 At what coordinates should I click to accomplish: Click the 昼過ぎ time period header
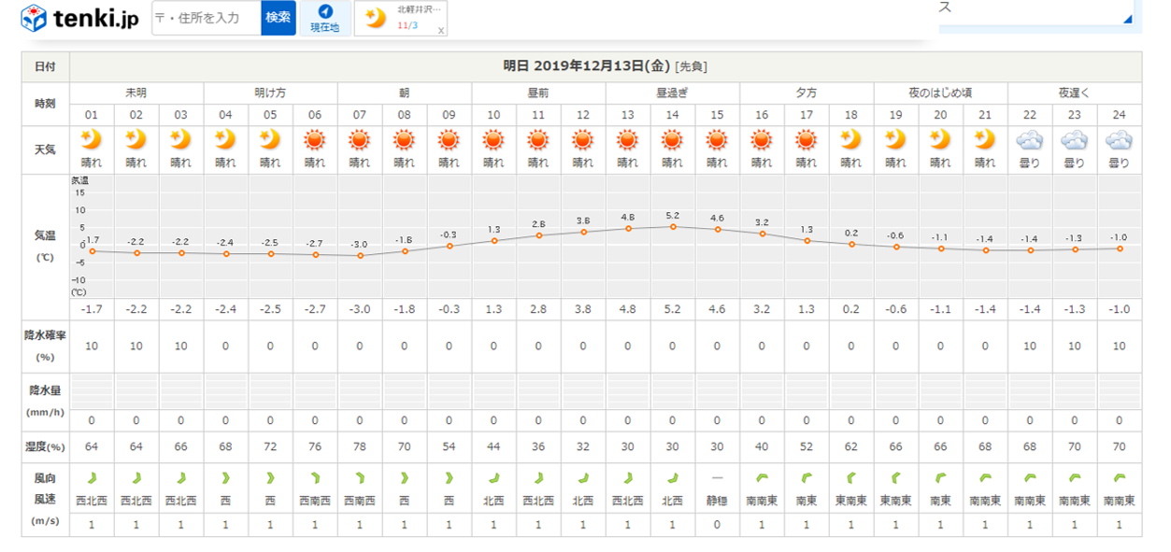tap(672, 93)
